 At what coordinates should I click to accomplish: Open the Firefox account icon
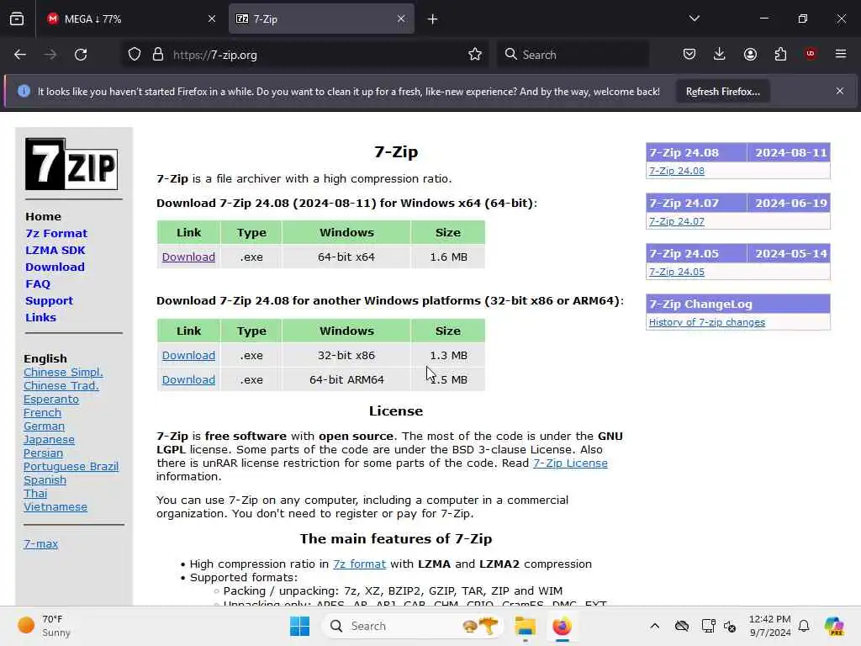750,54
